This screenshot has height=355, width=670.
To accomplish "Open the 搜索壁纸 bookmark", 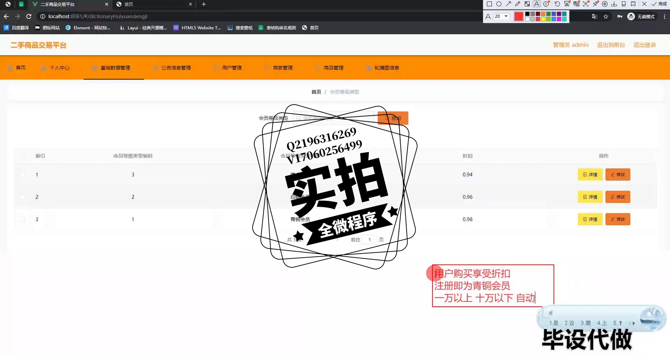I will [240, 28].
